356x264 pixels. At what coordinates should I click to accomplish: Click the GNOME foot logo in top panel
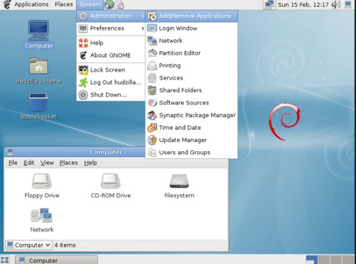point(7,4)
